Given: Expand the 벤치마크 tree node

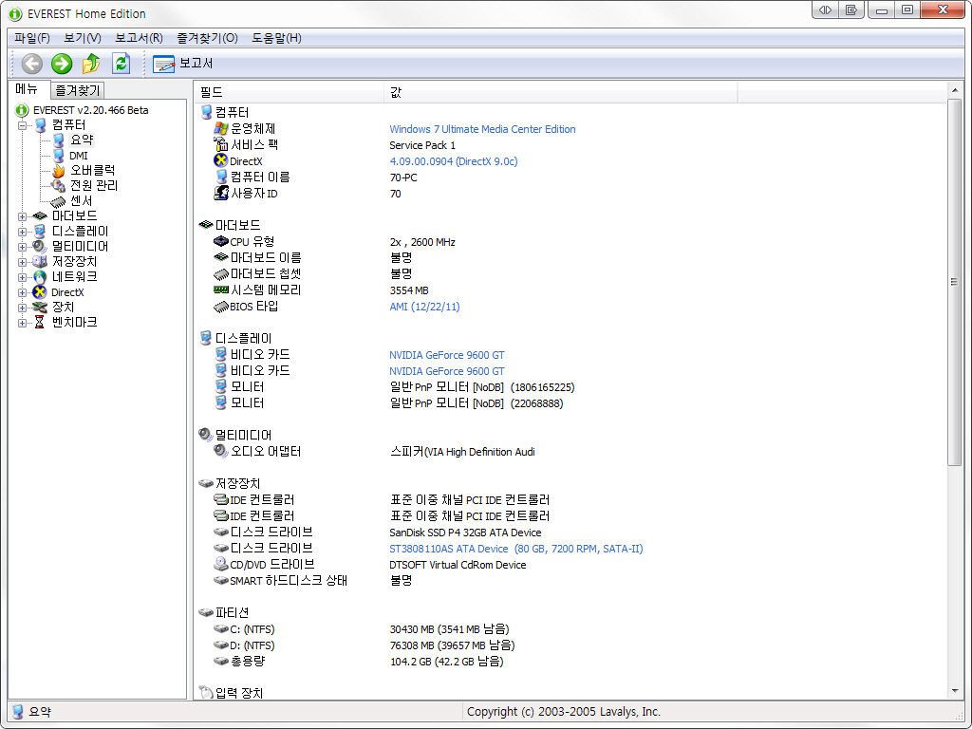Looking at the screenshot, I should pyautogui.click(x=23, y=323).
